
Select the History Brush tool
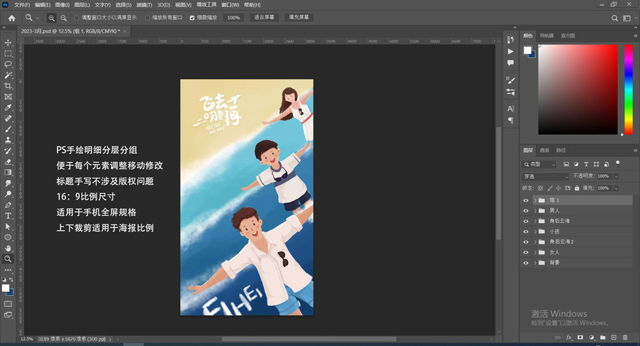8,151
